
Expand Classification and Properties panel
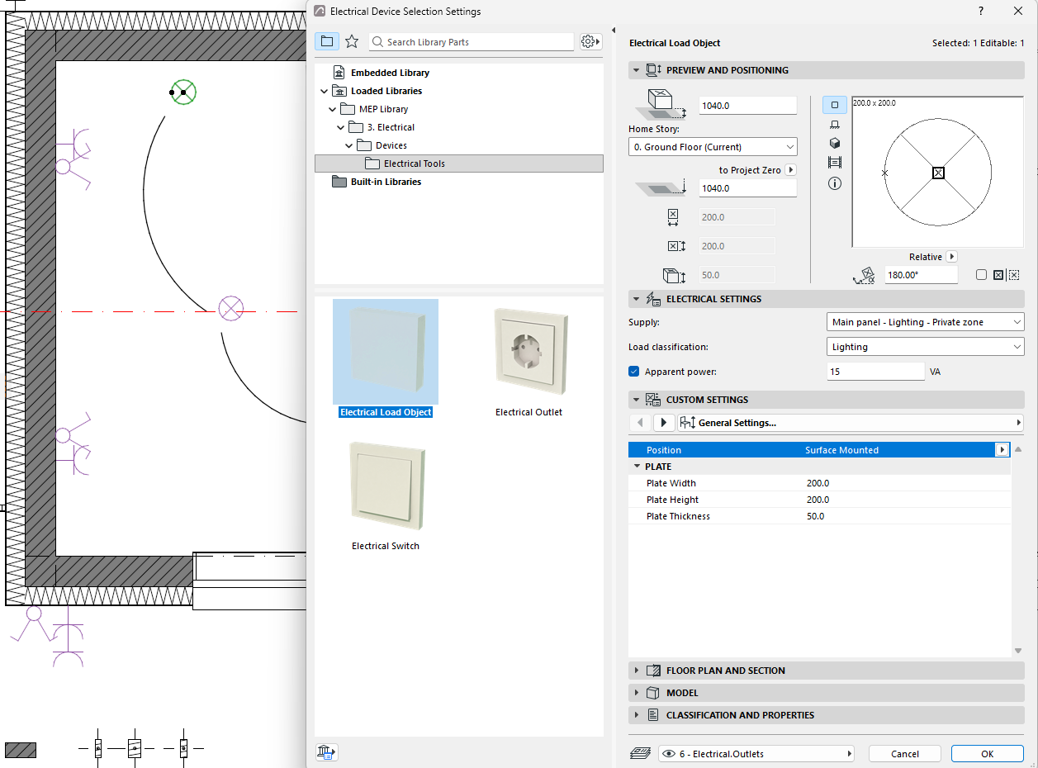pos(636,715)
